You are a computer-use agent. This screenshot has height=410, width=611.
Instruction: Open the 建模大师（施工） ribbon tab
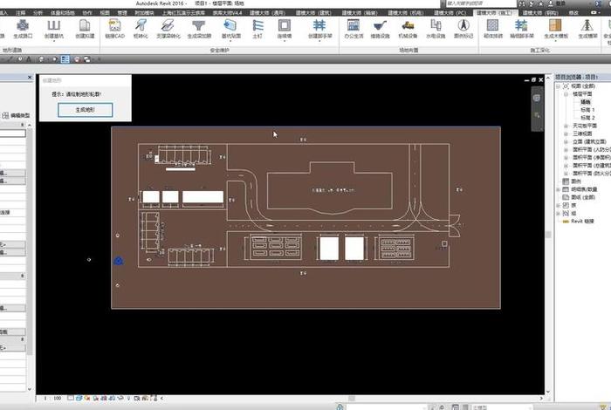click(495, 13)
